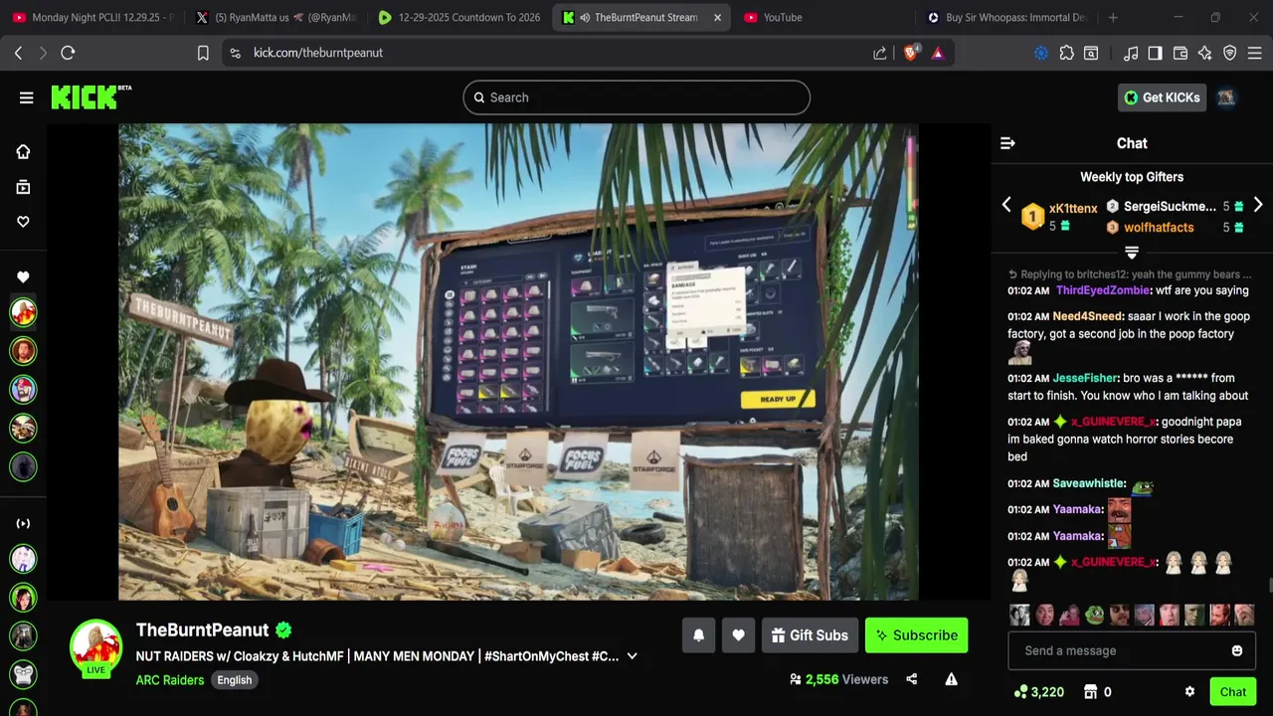Click the green Chat send button
The height and width of the screenshot is (716, 1273).
[x=1233, y=692]
